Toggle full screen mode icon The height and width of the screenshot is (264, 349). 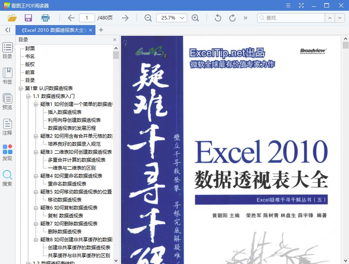[301, 5]
